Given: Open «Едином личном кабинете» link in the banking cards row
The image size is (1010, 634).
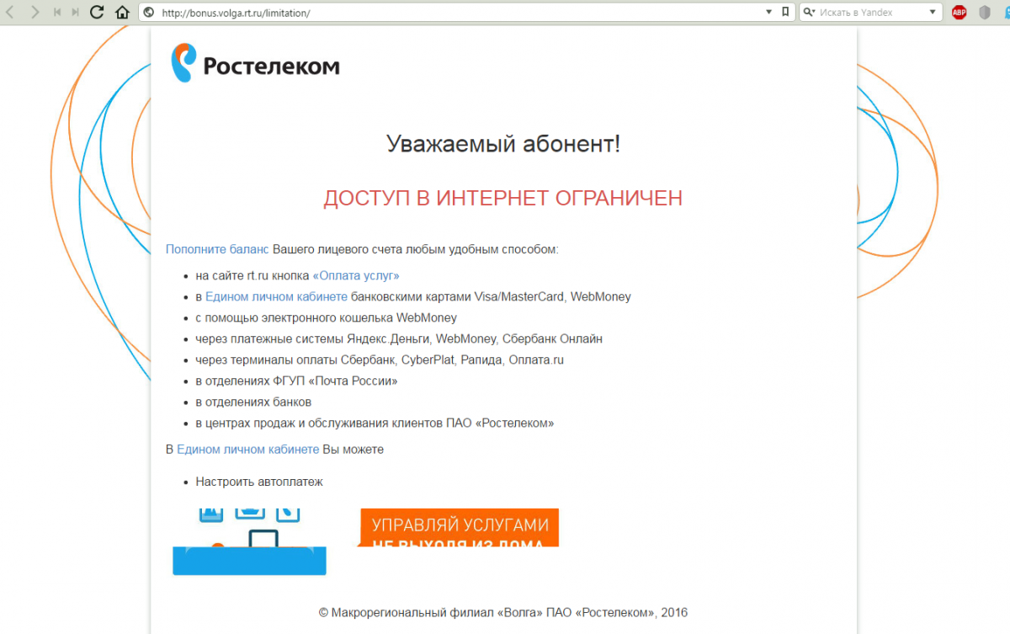Looking at the screenshot, I should click(x=276, y=296).
